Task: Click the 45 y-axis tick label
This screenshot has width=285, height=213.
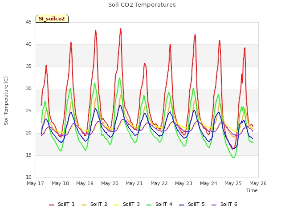Action: 28,22
